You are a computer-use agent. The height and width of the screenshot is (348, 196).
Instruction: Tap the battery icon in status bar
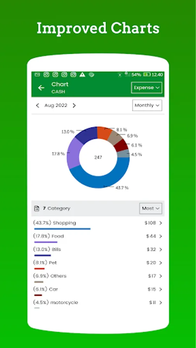click(x=147, y=75)
